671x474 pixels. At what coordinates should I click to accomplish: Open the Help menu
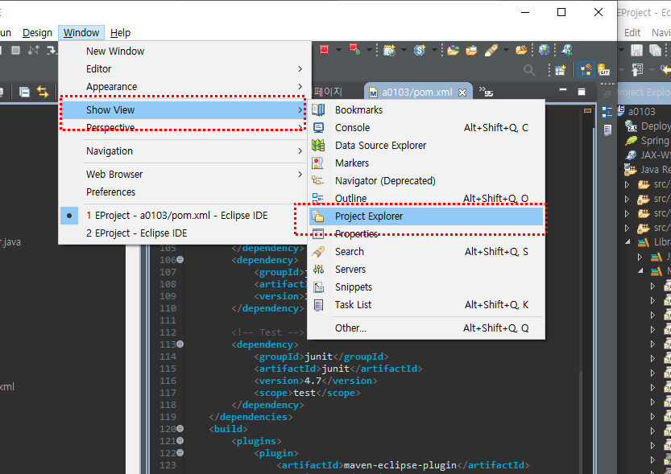tap(120, 33)
